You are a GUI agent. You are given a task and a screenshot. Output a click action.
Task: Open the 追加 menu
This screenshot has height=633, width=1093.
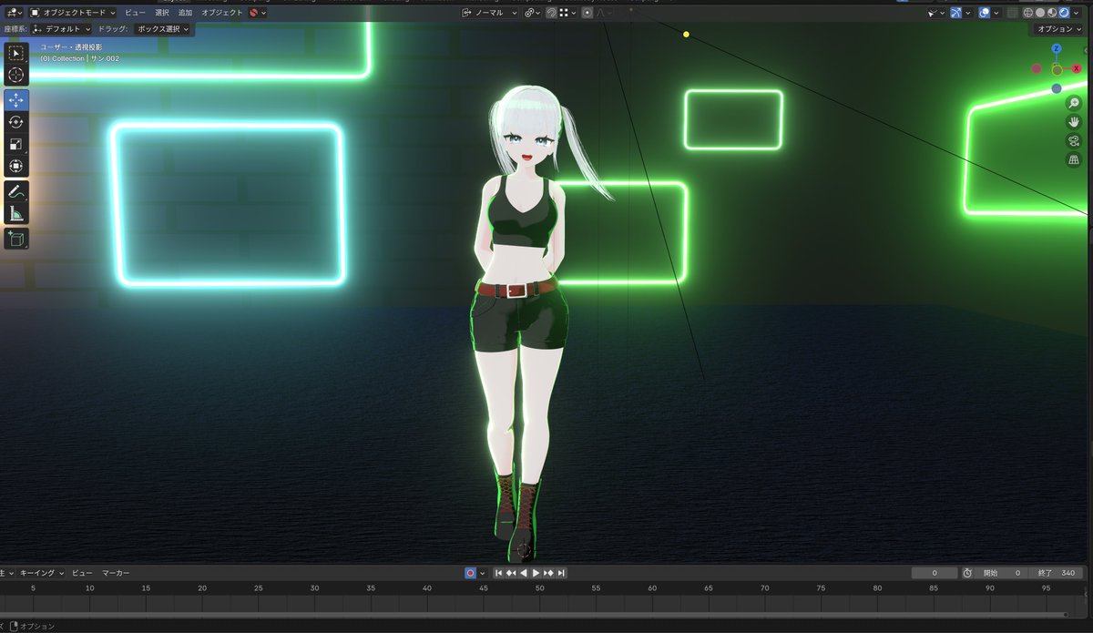[x=185, y=13]
